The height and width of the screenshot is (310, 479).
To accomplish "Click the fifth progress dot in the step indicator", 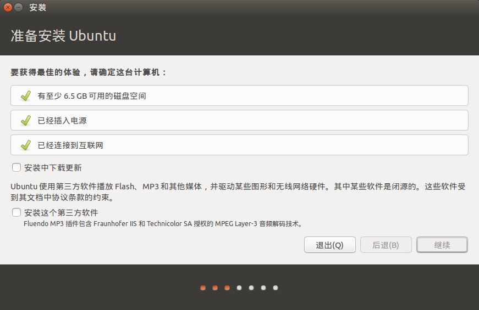I will click(251, 288).
